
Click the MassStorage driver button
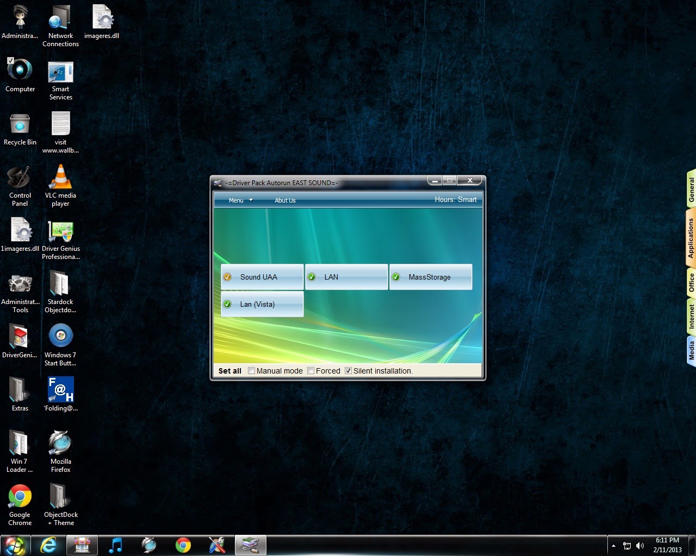(x=430, y=277)
